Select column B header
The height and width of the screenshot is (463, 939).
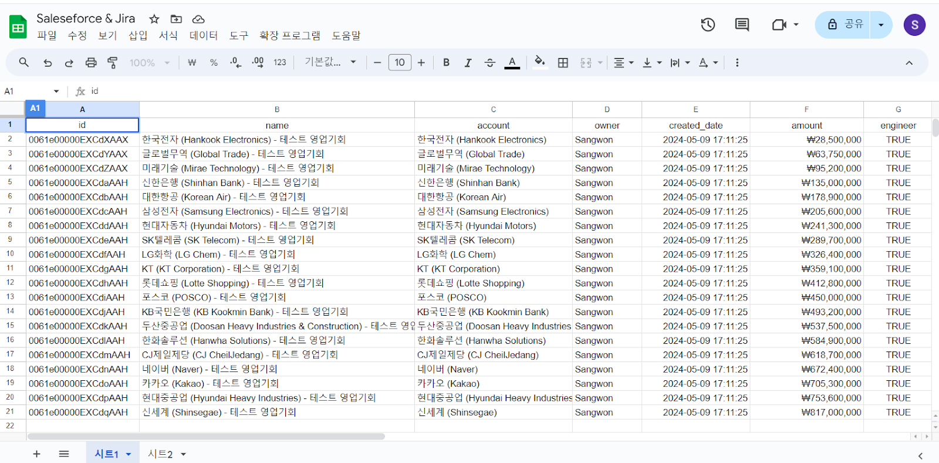277,109
